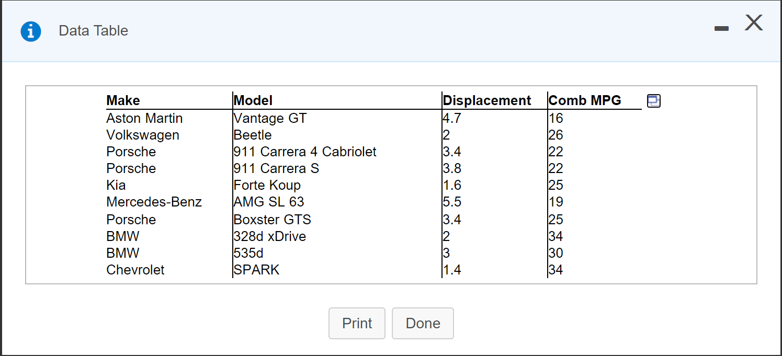The height and width of the screenshot is (356, 782).
Task: Minimize the Data Table dialog
Action: (x=721, y=30)
